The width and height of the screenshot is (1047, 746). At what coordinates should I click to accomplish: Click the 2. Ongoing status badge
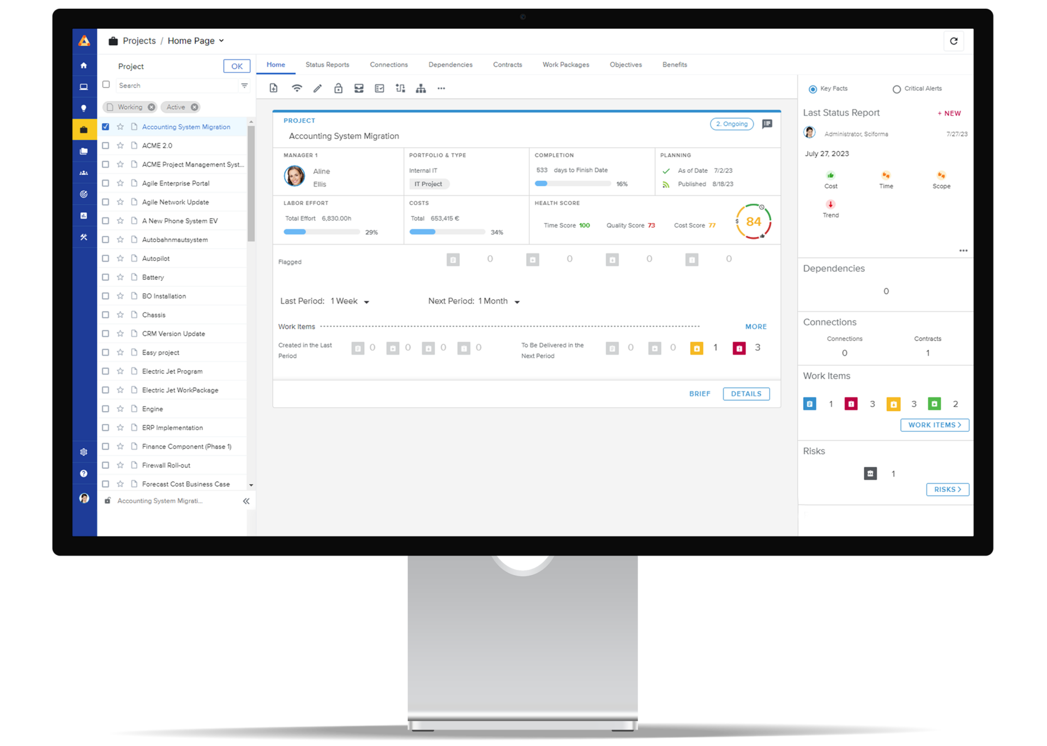point(732,124)
